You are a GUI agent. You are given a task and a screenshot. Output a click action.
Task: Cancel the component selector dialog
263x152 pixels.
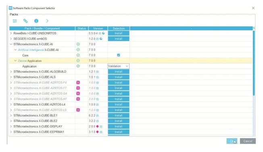pos(248,141)
